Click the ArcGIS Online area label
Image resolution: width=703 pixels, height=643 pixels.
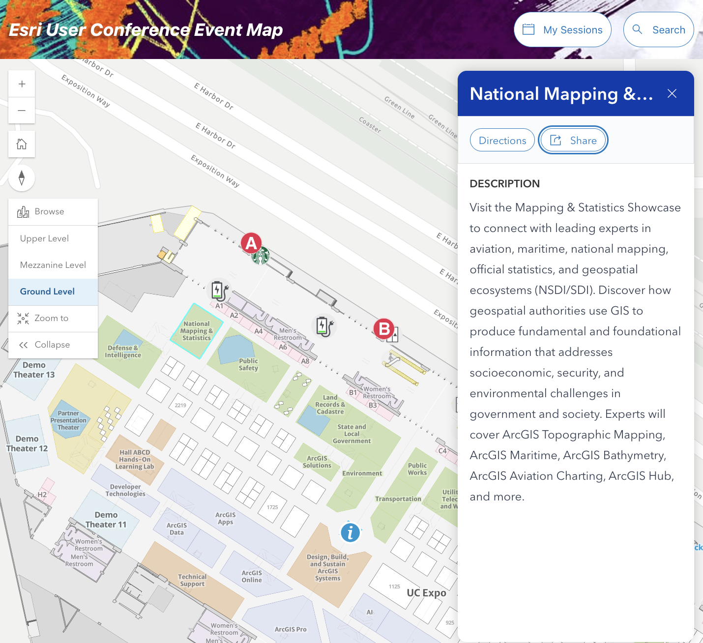coord(252,577)
